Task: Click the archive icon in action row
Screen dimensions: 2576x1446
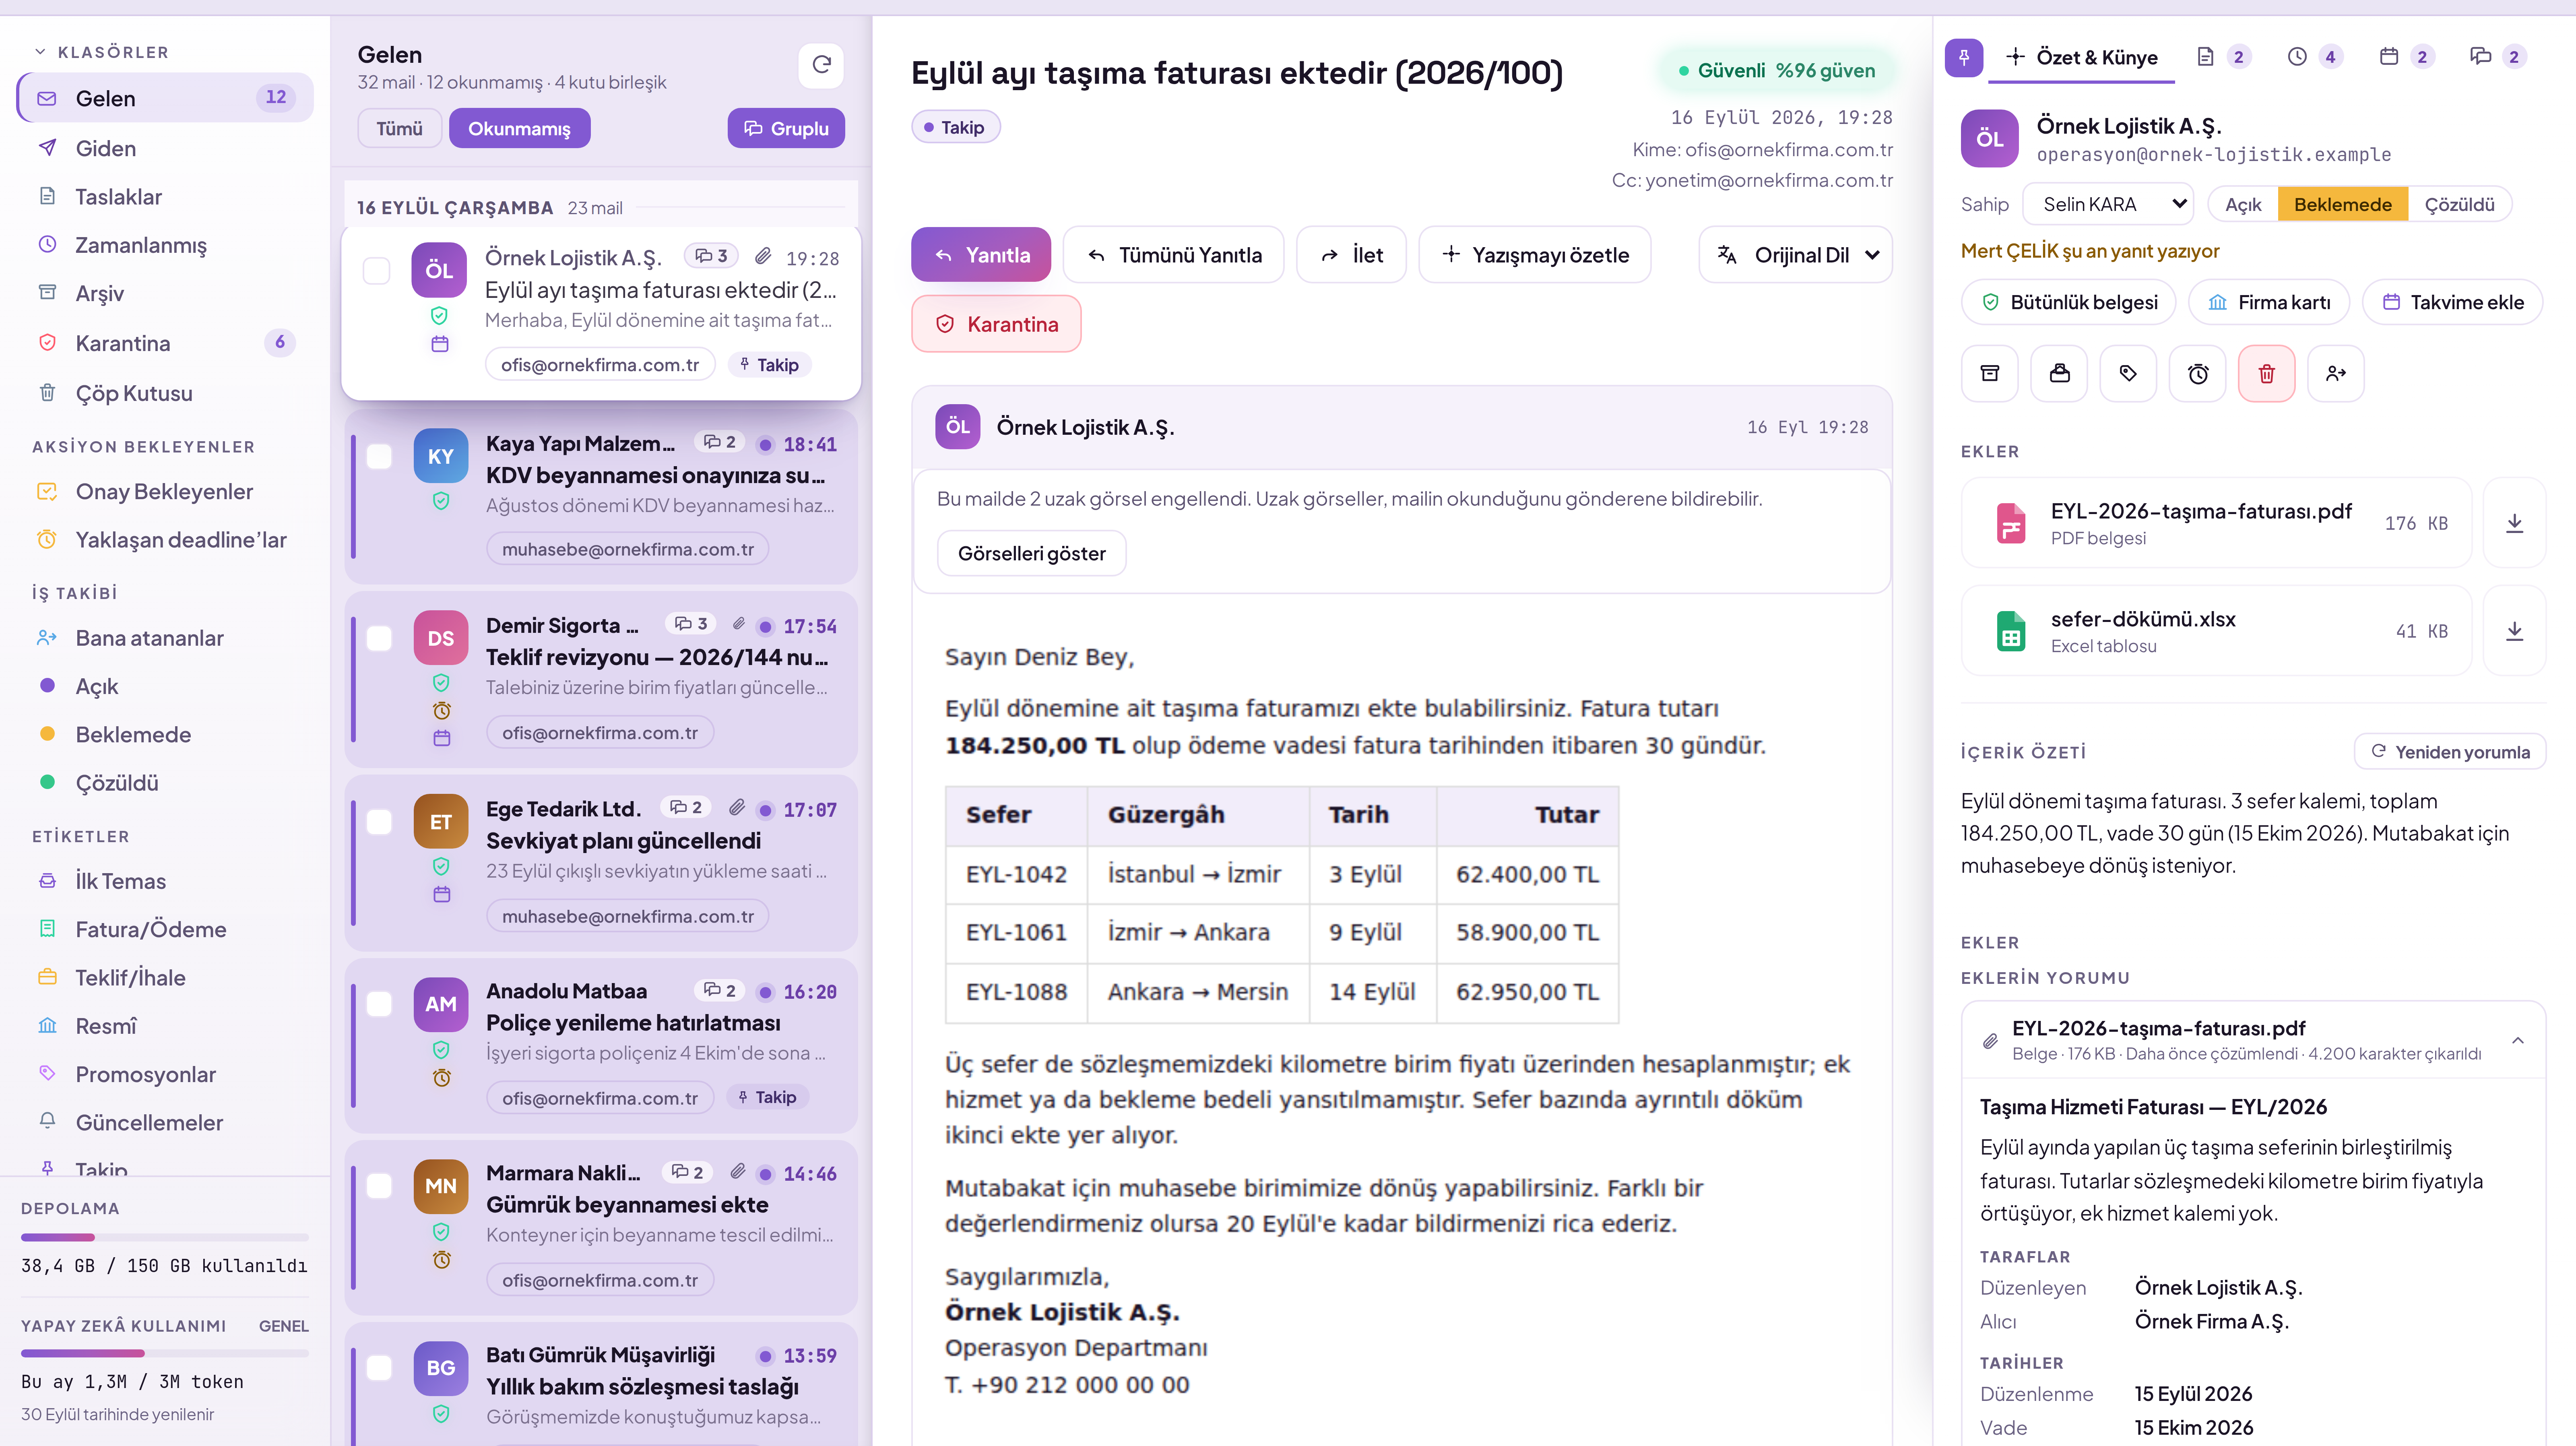Action: tap(1990, 373)
